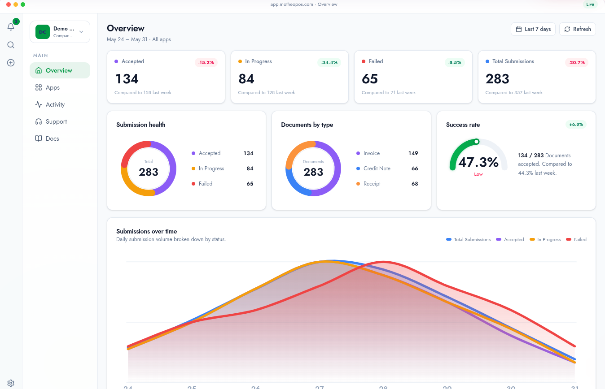Click the In Progress -34.4% badge
Image resolution: width=605 pixels, height=389 pixels.
329,63
